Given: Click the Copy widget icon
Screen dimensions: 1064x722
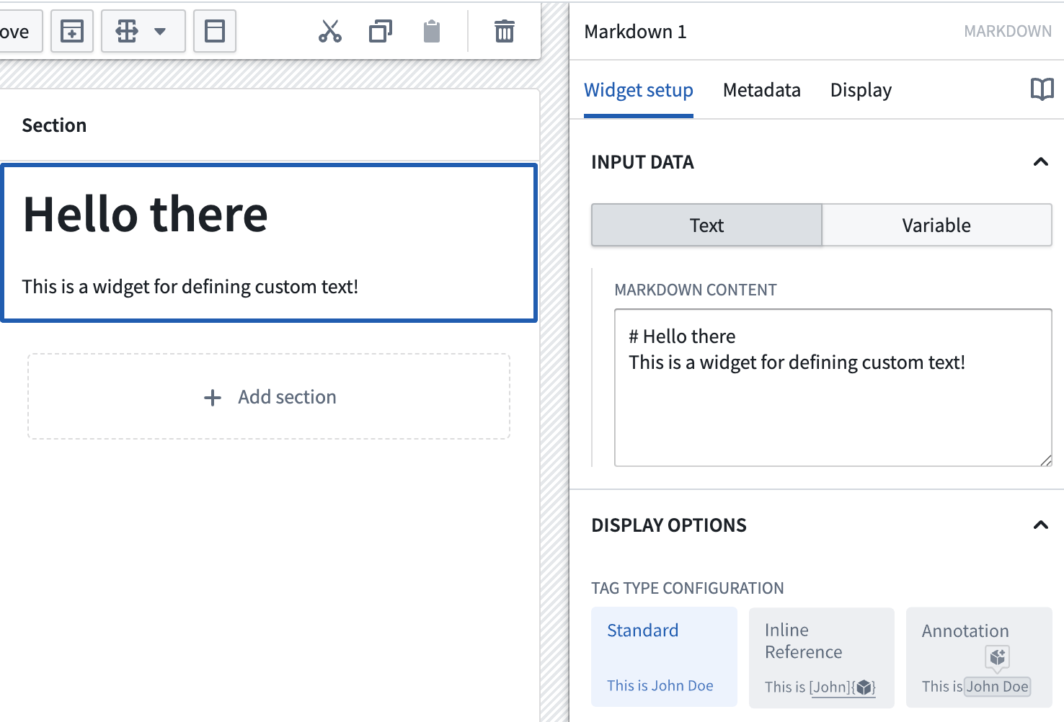Looking at the screenshot, I should (380, 31).
